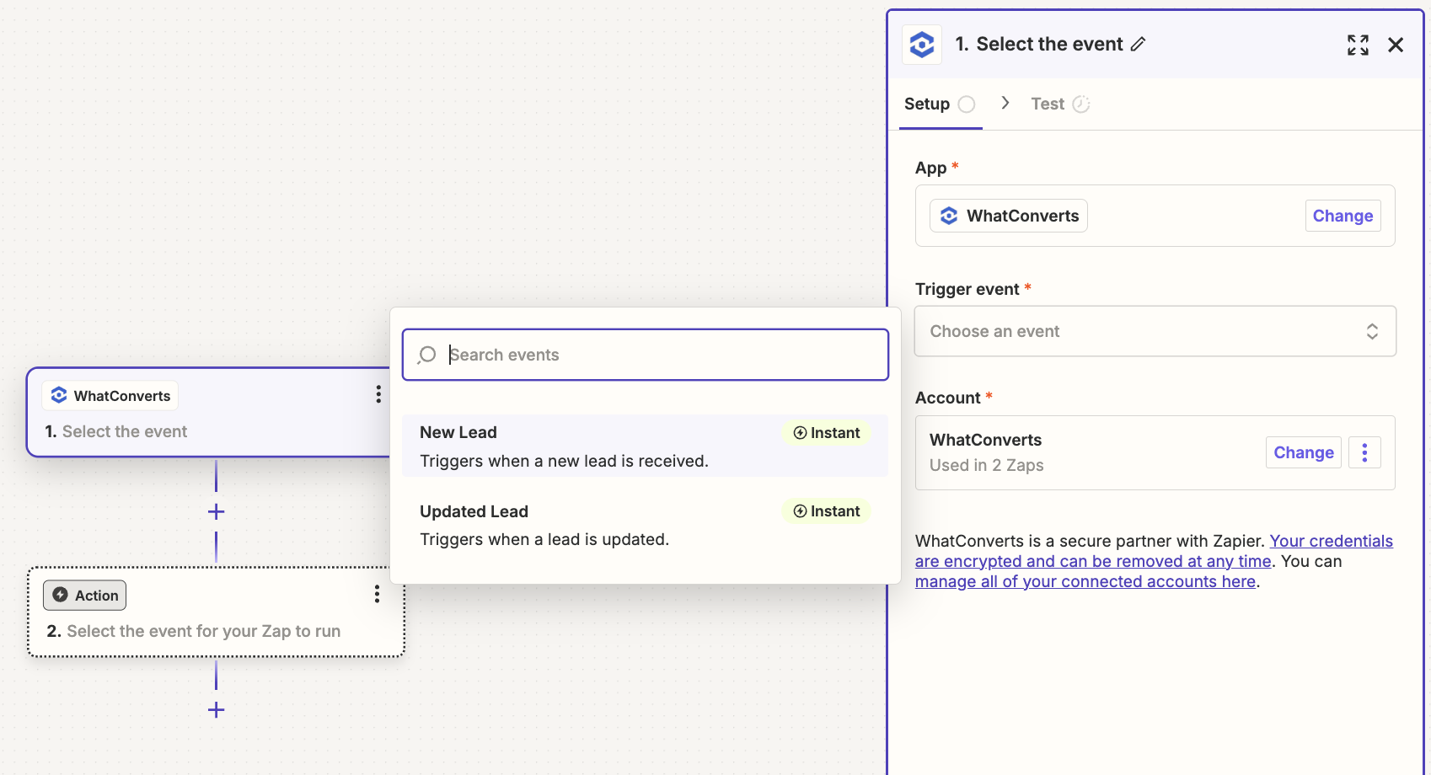The height and width of the screenshot is (775, 1431).
Task: Click the search magnifier icon
Action: (427, 355)
